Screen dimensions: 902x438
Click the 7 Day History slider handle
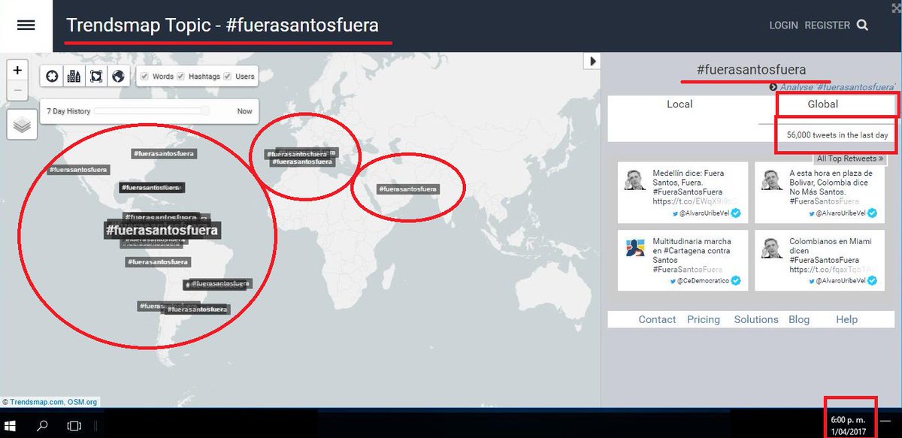tap(205, 111)
